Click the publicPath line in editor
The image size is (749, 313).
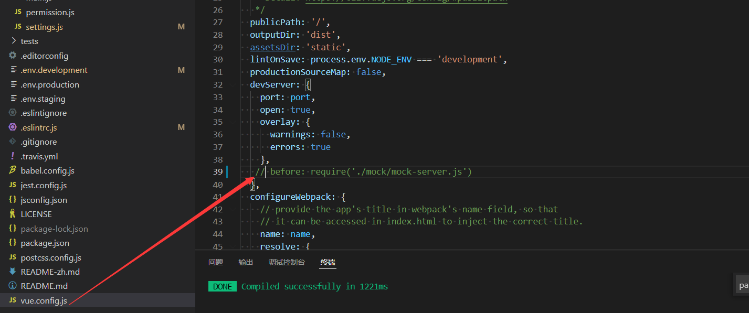[x=290, y=22]
